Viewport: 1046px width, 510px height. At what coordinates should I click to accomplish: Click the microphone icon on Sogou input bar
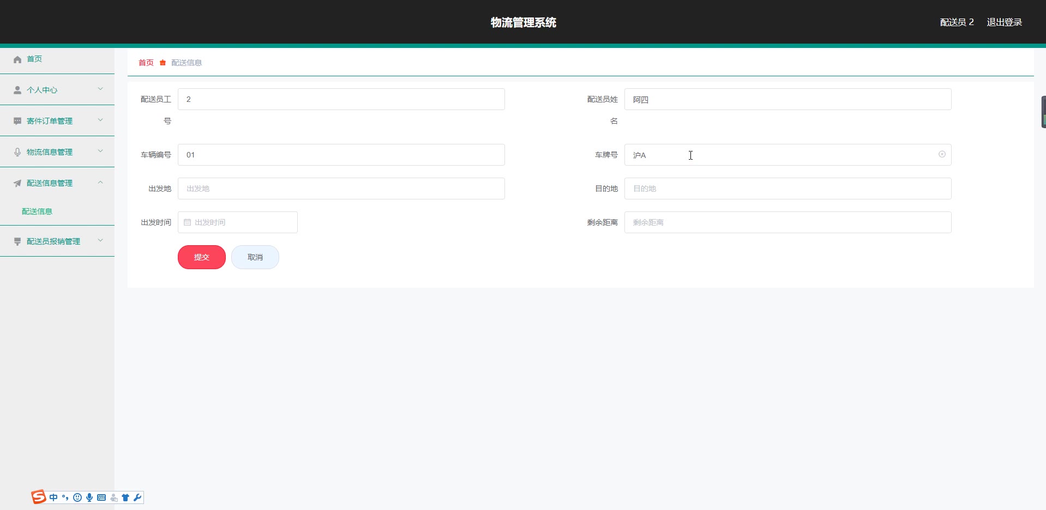point(89,497)
